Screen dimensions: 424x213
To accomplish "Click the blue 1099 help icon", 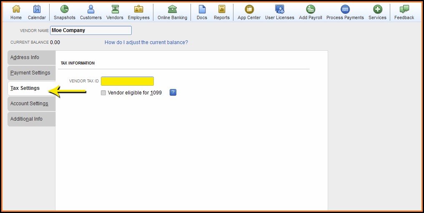I will pos(173,92).
